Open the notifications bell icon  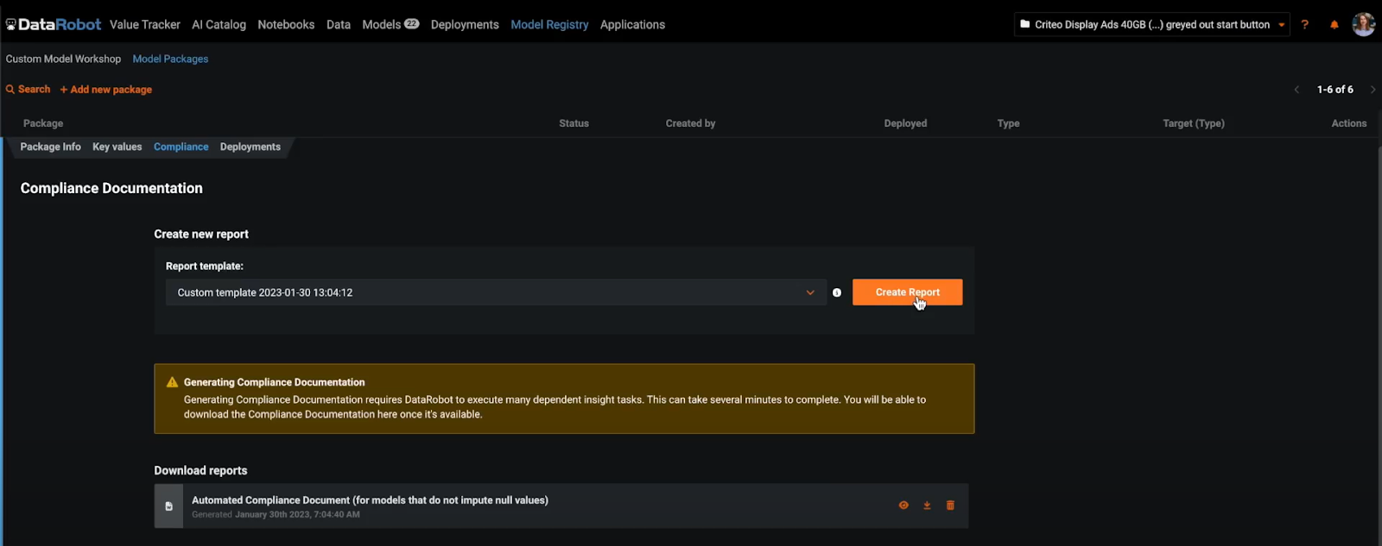tap(1334, 25)
